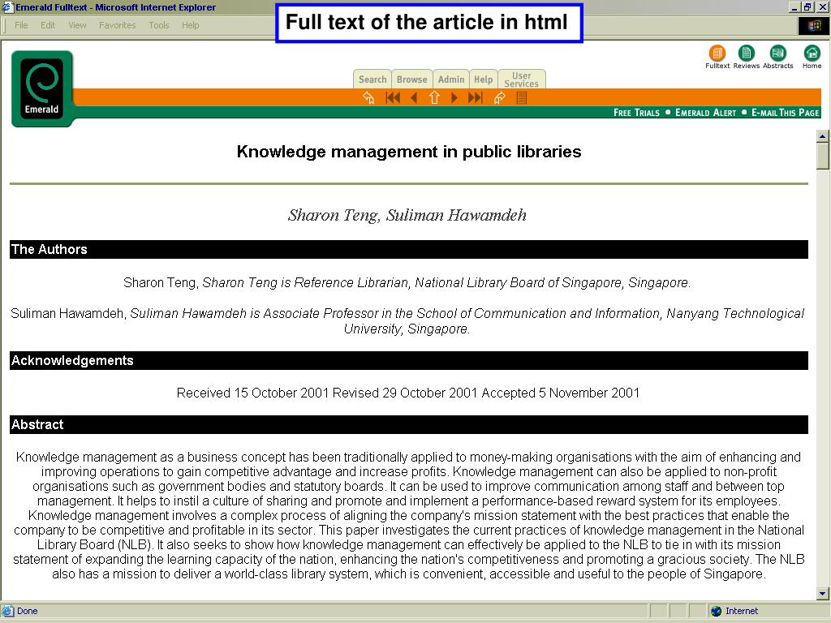Open the View menu
This screenshot has height=623, width=831.
pyautogui.click(x=77, y=25)
